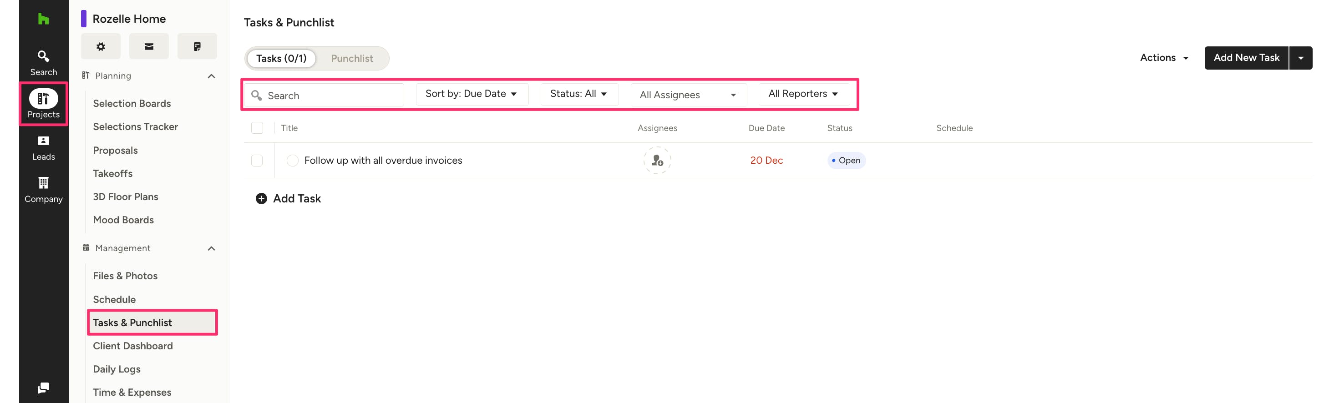Click the project notes icon button

point(197,46)
